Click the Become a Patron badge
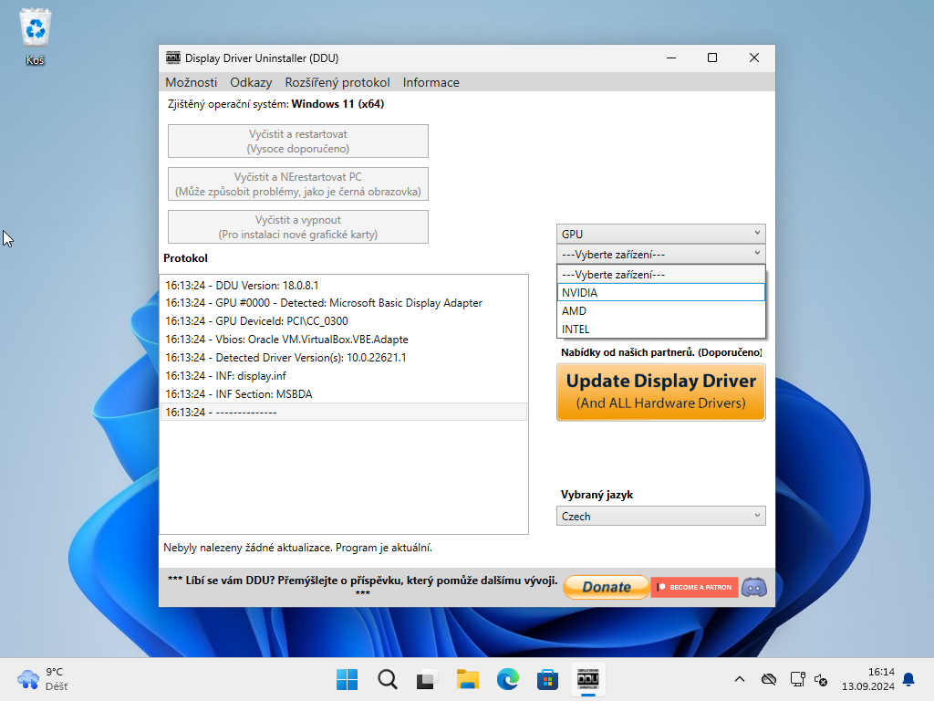934x701 pixels. pyautogui.click(x=694, y=587)
